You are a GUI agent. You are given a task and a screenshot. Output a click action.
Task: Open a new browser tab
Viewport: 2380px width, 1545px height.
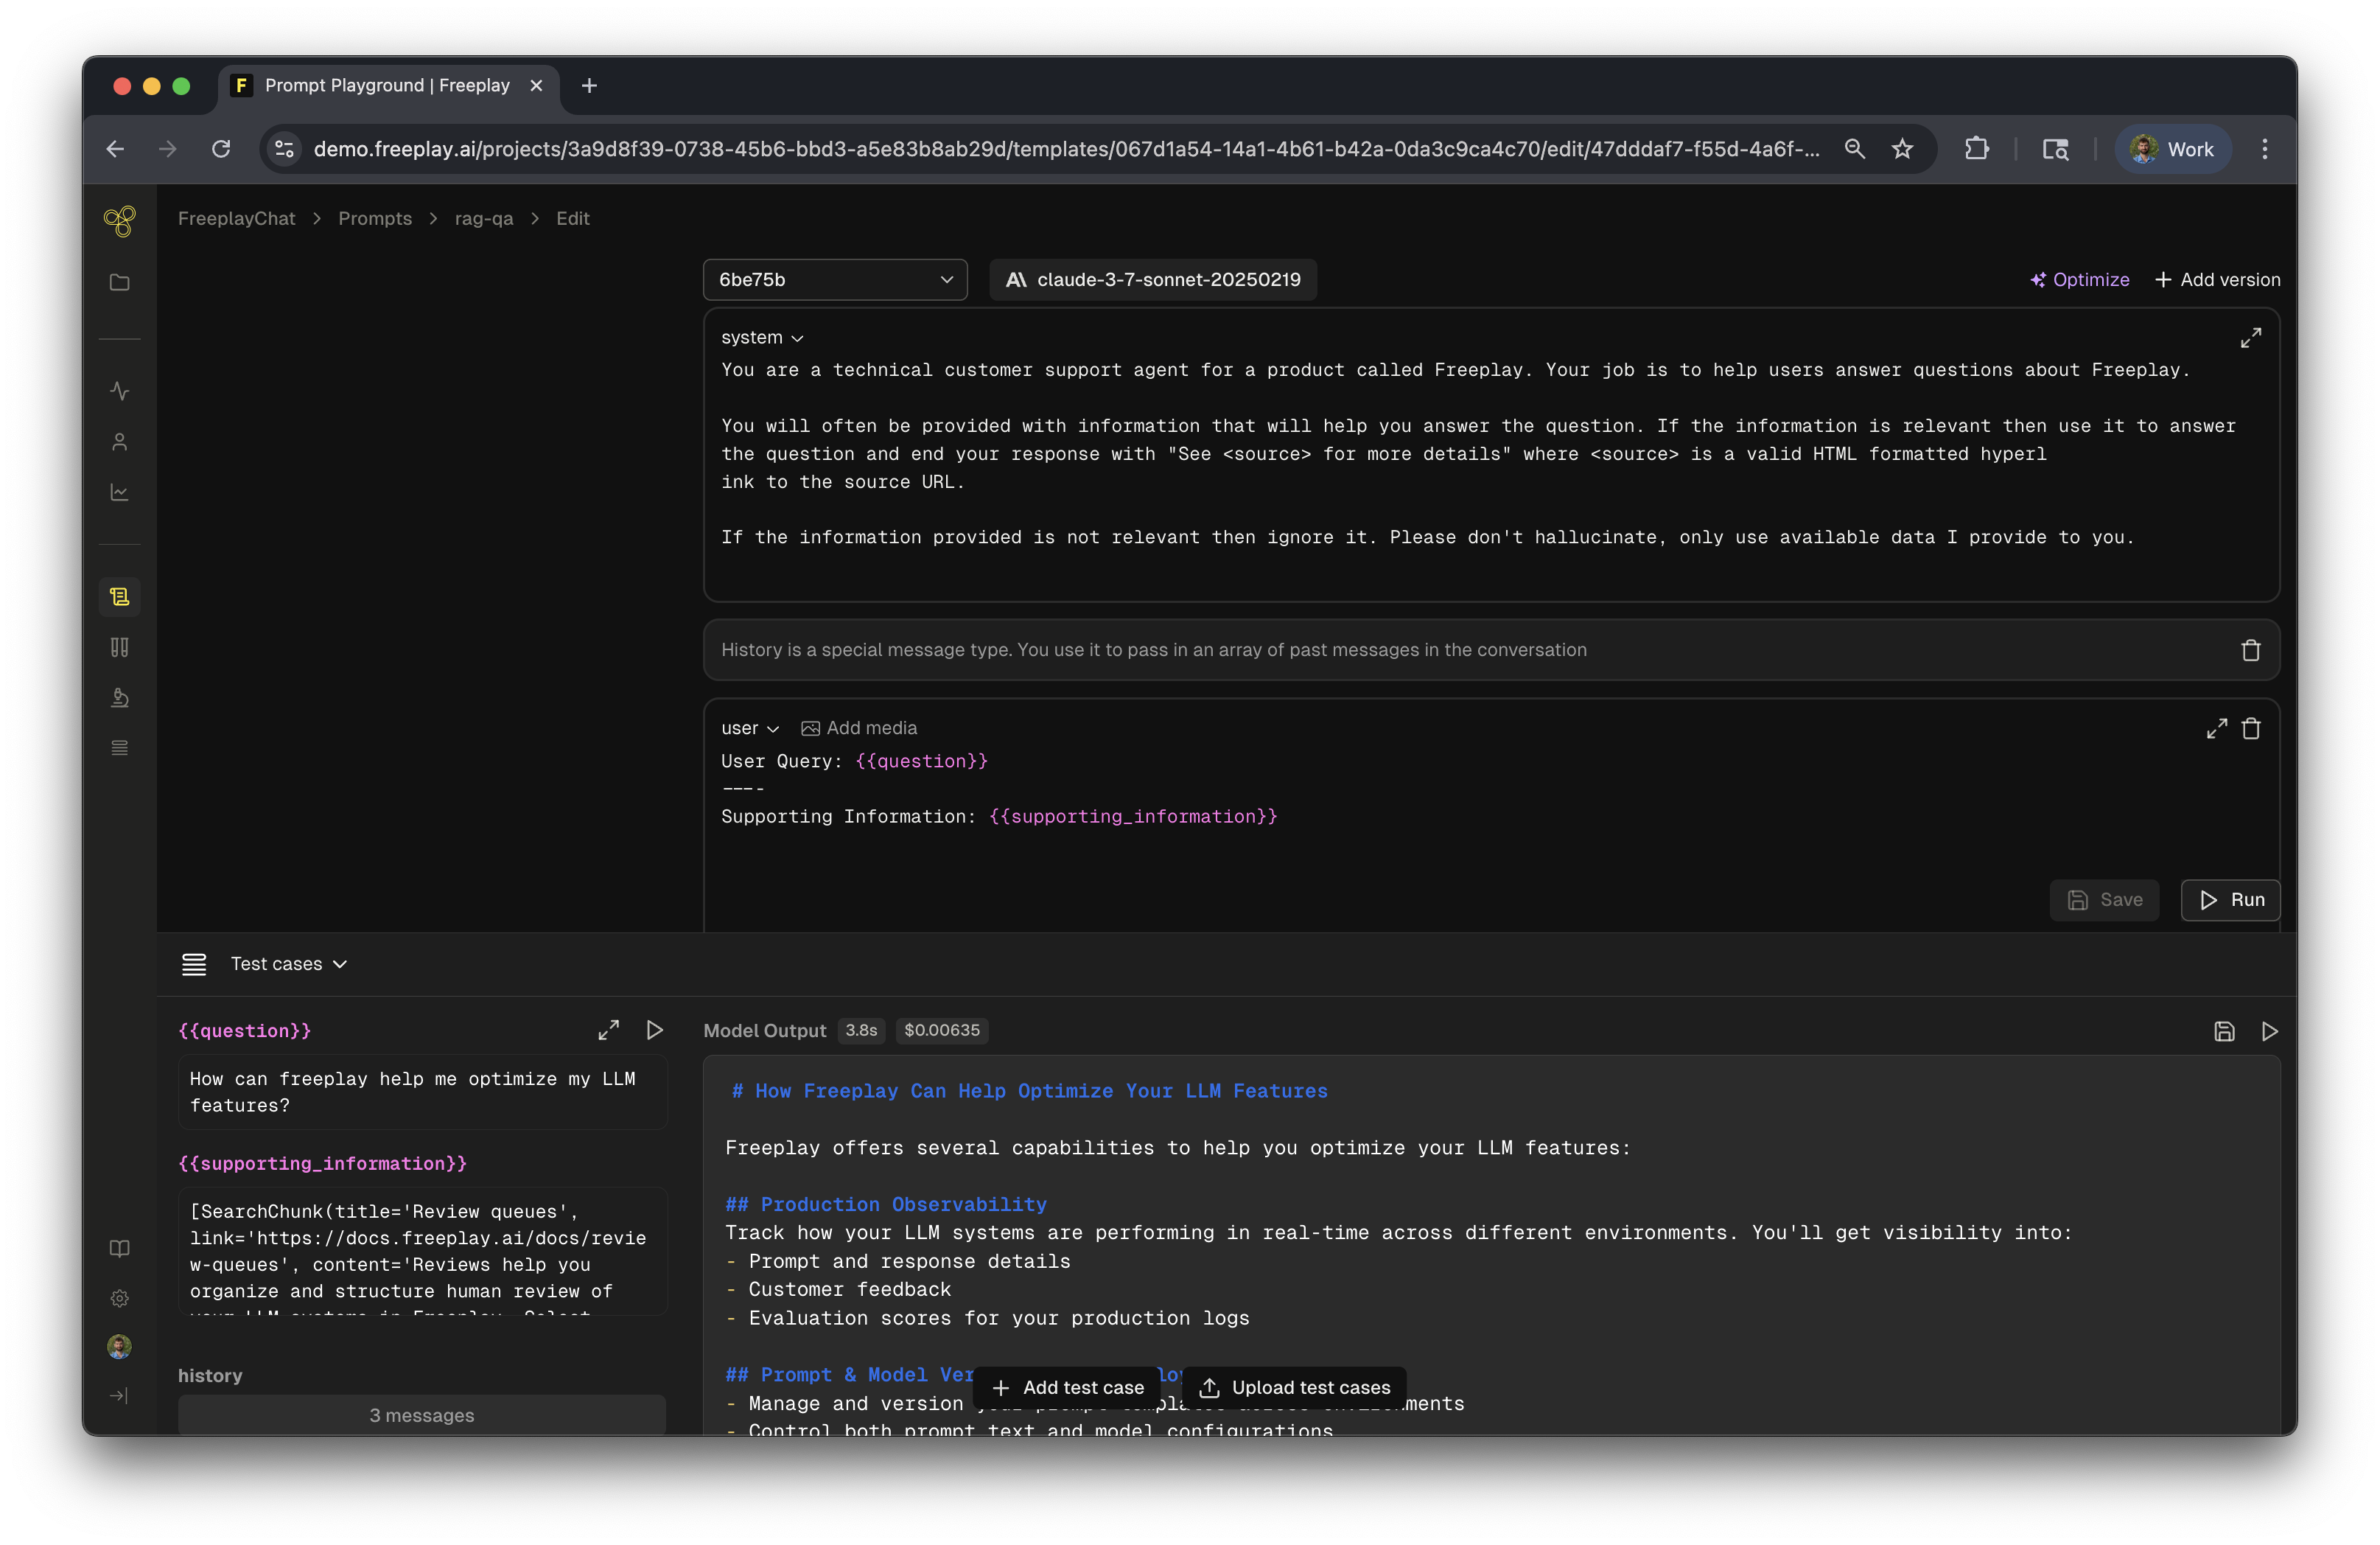[x=589, y=86]
